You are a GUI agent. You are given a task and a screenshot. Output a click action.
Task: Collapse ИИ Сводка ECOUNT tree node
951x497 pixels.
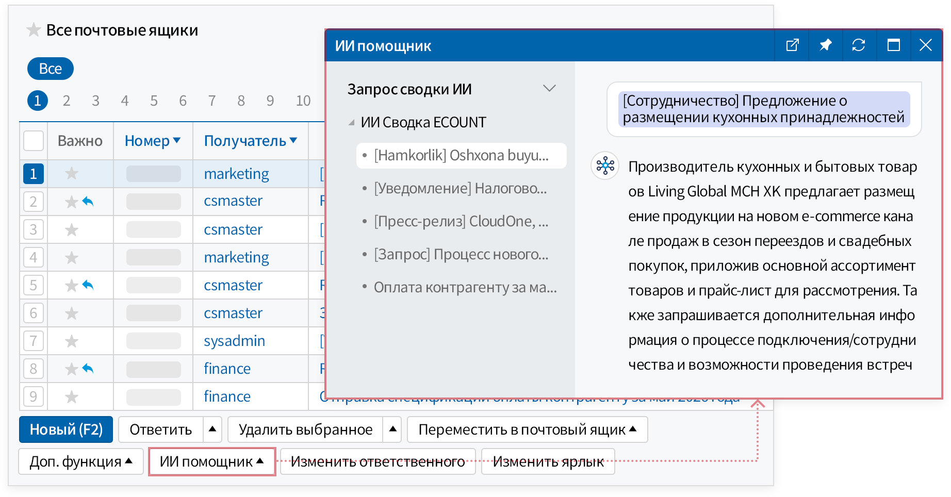(x=352, y=123)
